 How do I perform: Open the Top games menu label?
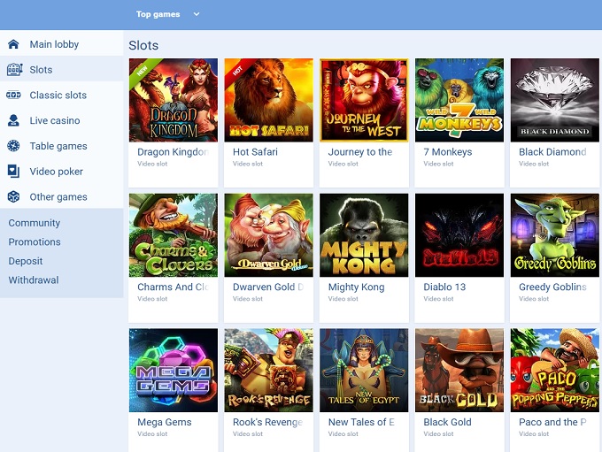(158, 14)
